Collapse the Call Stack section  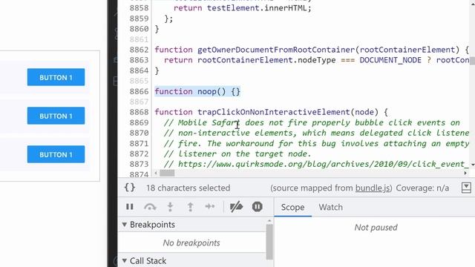(x=125, y=260)
